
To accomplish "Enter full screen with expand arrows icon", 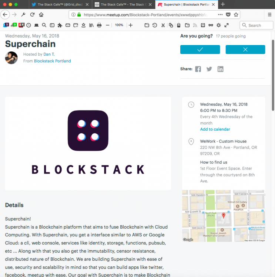I will pos(227,25).
